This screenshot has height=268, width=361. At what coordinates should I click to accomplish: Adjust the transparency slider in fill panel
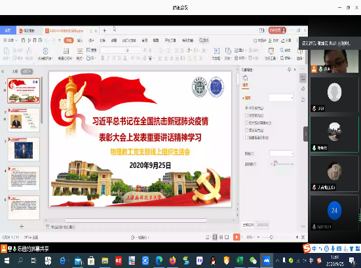point(282,164)
